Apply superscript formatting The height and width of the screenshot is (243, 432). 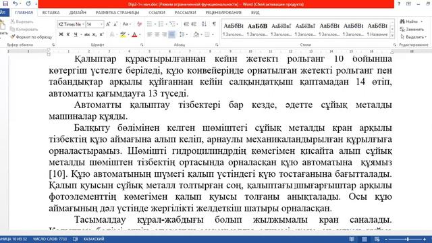point(101,34)
